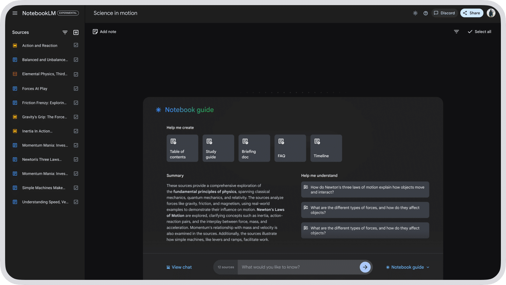Click the Balanced and Unbalanced source icon
506x285 pixels.
coord(15,60)
